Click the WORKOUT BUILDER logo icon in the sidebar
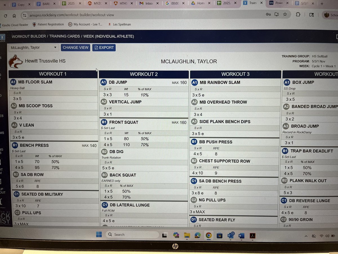The width and height of the screenshot is (338, 254). coord(3,37)
